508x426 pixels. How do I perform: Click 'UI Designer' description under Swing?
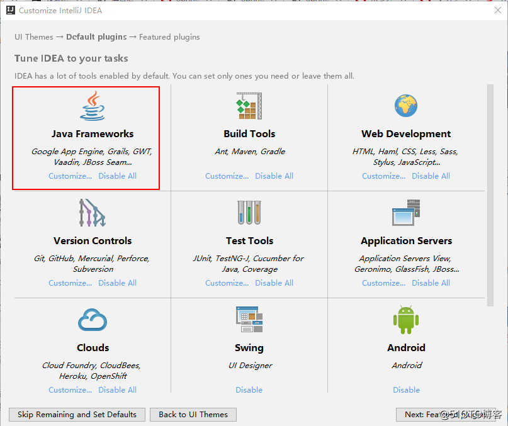tap(250, 365)
